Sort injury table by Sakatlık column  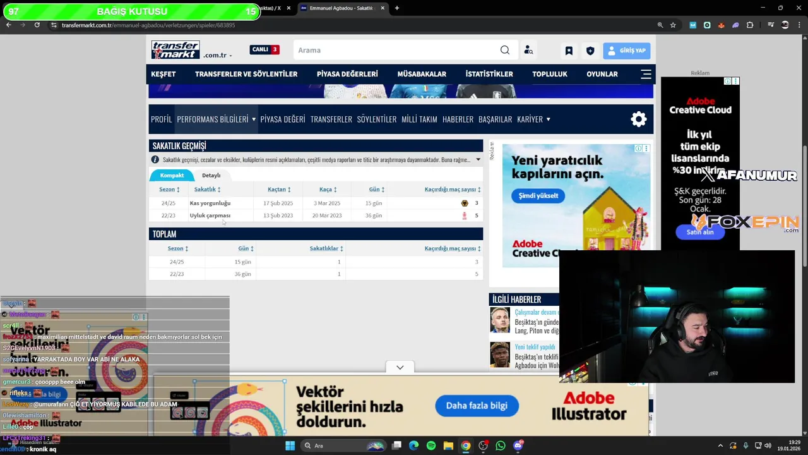point(207,190)
